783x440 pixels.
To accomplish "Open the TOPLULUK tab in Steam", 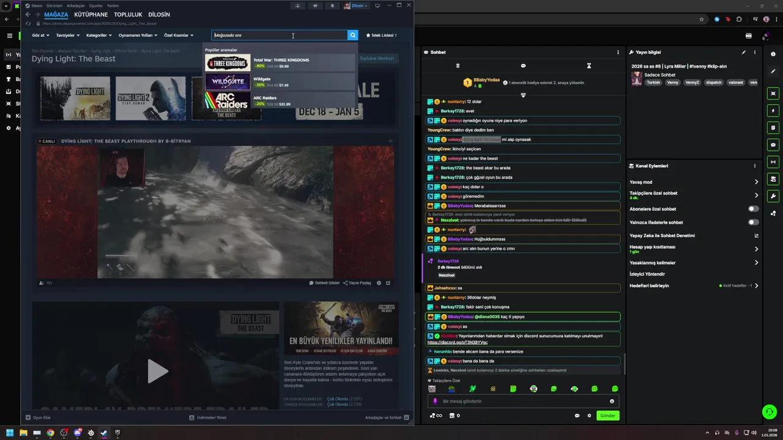I will click(x=128, y=15).
